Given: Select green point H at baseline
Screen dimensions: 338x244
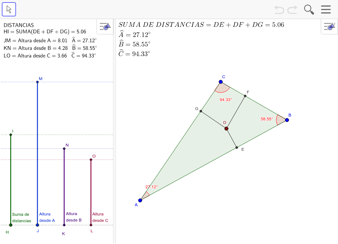Looking at the screenshot, I should pyautogui.click(x=11, y=225).
